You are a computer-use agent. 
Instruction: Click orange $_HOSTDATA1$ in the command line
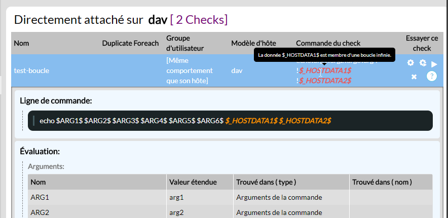tap(251, 121)
